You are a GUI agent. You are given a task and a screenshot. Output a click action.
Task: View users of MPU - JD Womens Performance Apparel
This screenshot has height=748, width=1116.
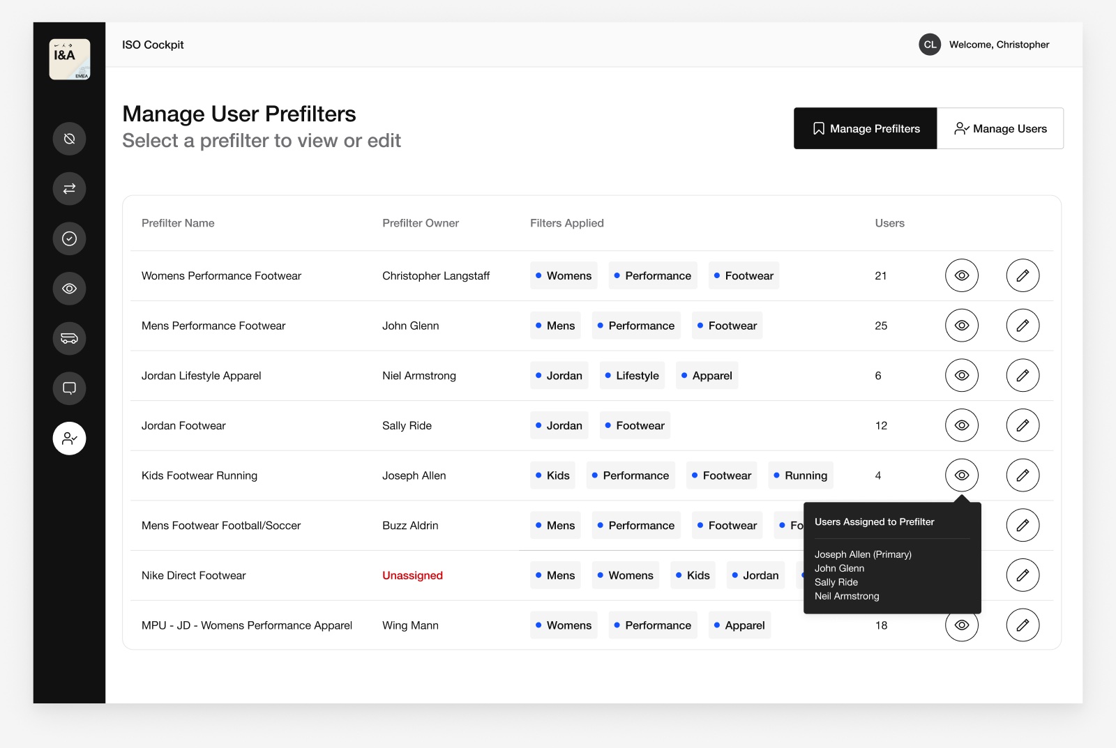962,627
